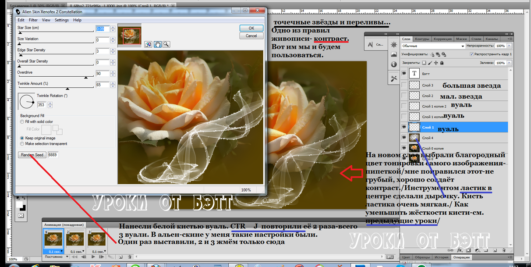Create new adjustment layer icon

pos(478,250)
